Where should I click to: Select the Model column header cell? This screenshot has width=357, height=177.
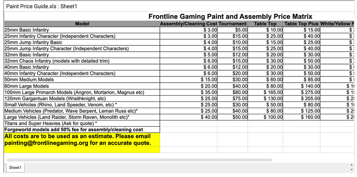pyautogui.click(x=82, y=24)
